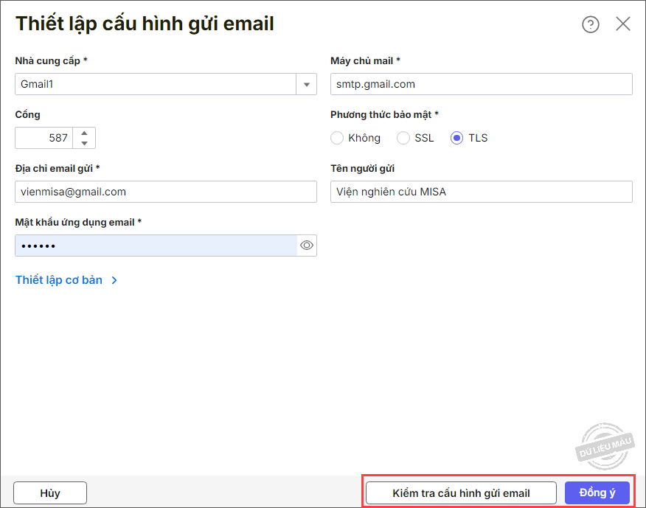This screenshot has width=646, height=508.
Task: Select the Không security option
Action: (x=337, y=138)
